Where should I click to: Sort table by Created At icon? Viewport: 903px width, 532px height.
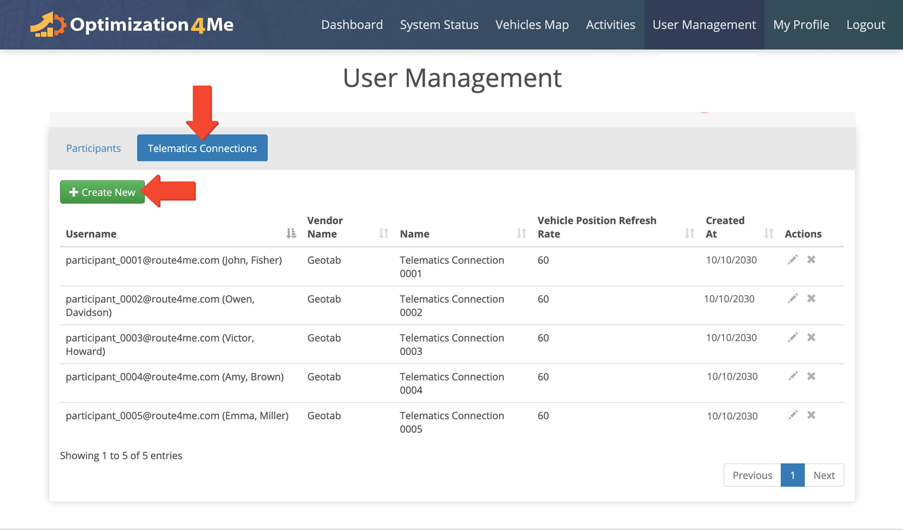point(769,233)
